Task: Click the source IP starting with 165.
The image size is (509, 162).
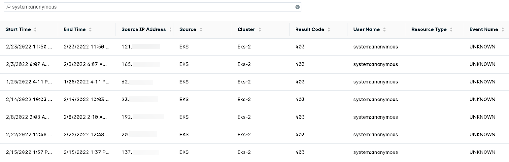Action: tap(141, 64)
